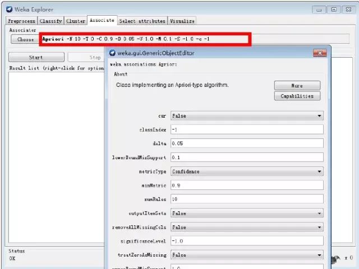Image resolution: width=359 pixels, height=269 pixels.
Task: Click the Choose associator button
Action: pos(25,39)
